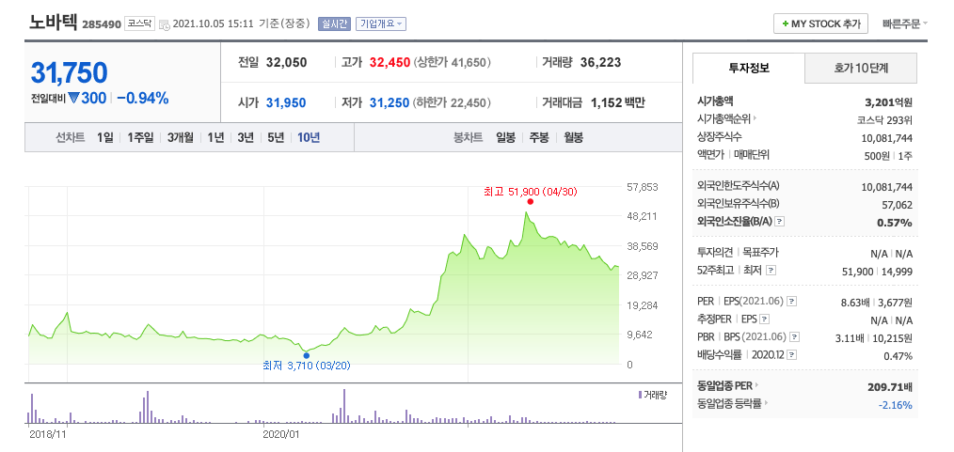The width and height of the screenshot is (954, 452).
Task: Open the help icon next to BPS(2021.06)
Action: 795,337
